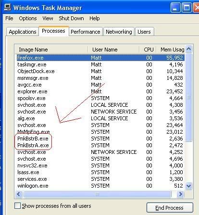Select the taskmgr.exe process
This screenshot has width=199, height=215.
pos(100,64)
